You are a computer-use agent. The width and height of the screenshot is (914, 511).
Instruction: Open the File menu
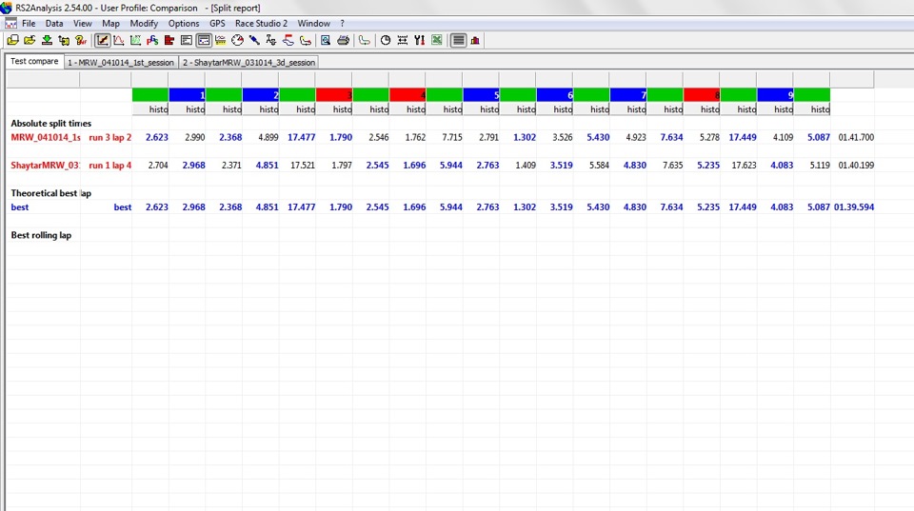[x=29, y=23]
